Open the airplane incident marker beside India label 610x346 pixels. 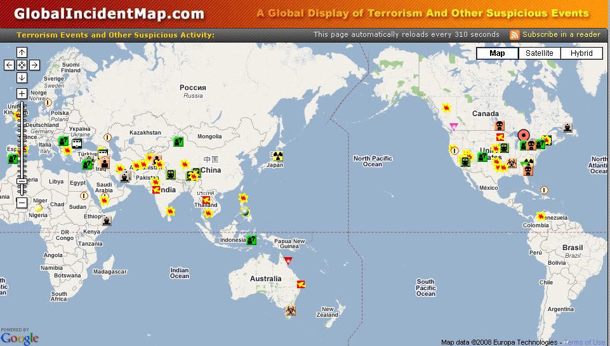coord(156,190)
